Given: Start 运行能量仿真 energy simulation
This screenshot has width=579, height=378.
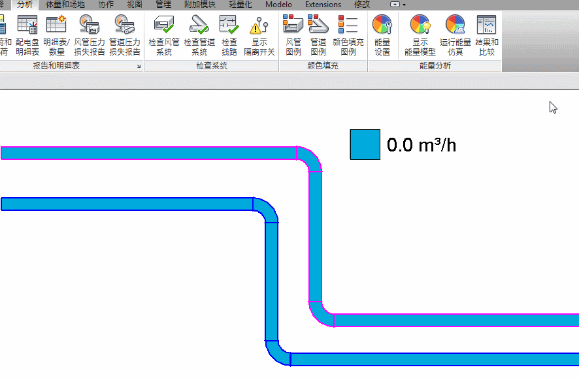Looking at the screenshot, I should [455, 35].
